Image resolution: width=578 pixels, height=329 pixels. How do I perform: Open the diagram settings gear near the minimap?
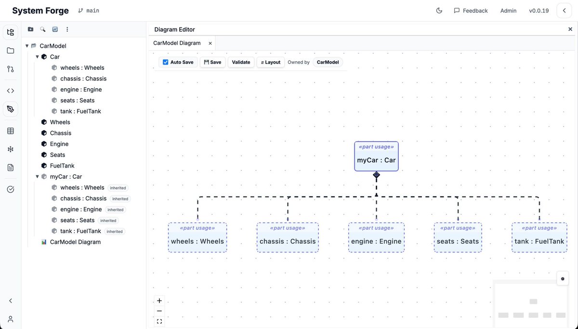pyautogui.click(x=562, y=278)
